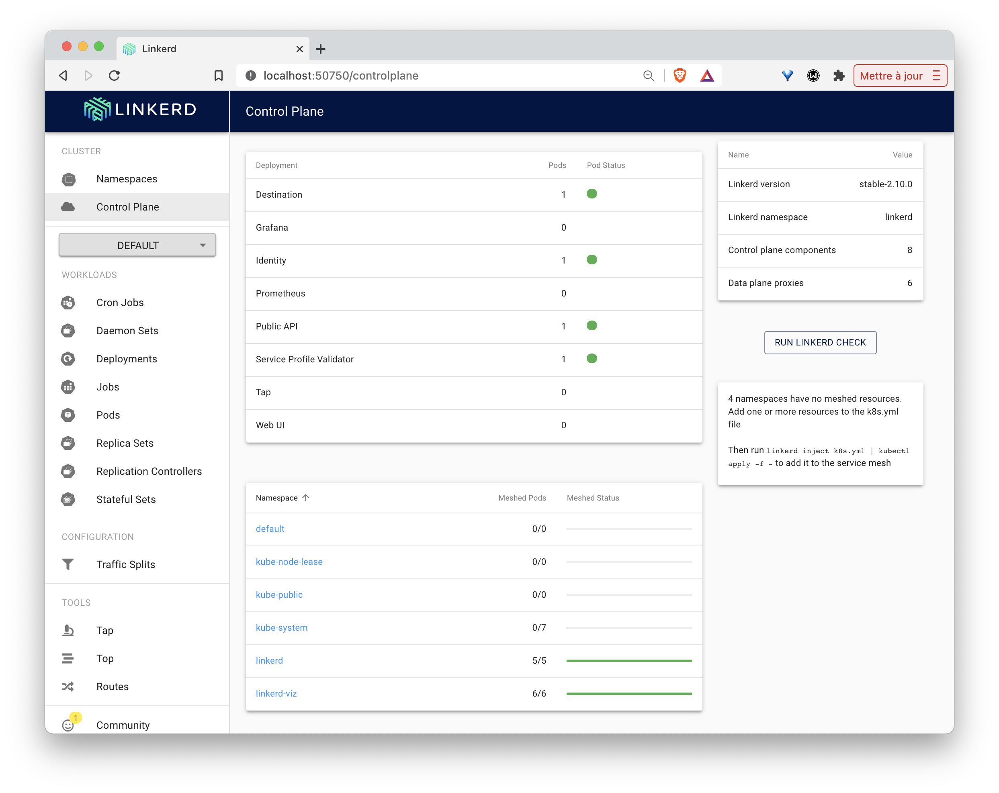Click the site info icon before URL

251,76
